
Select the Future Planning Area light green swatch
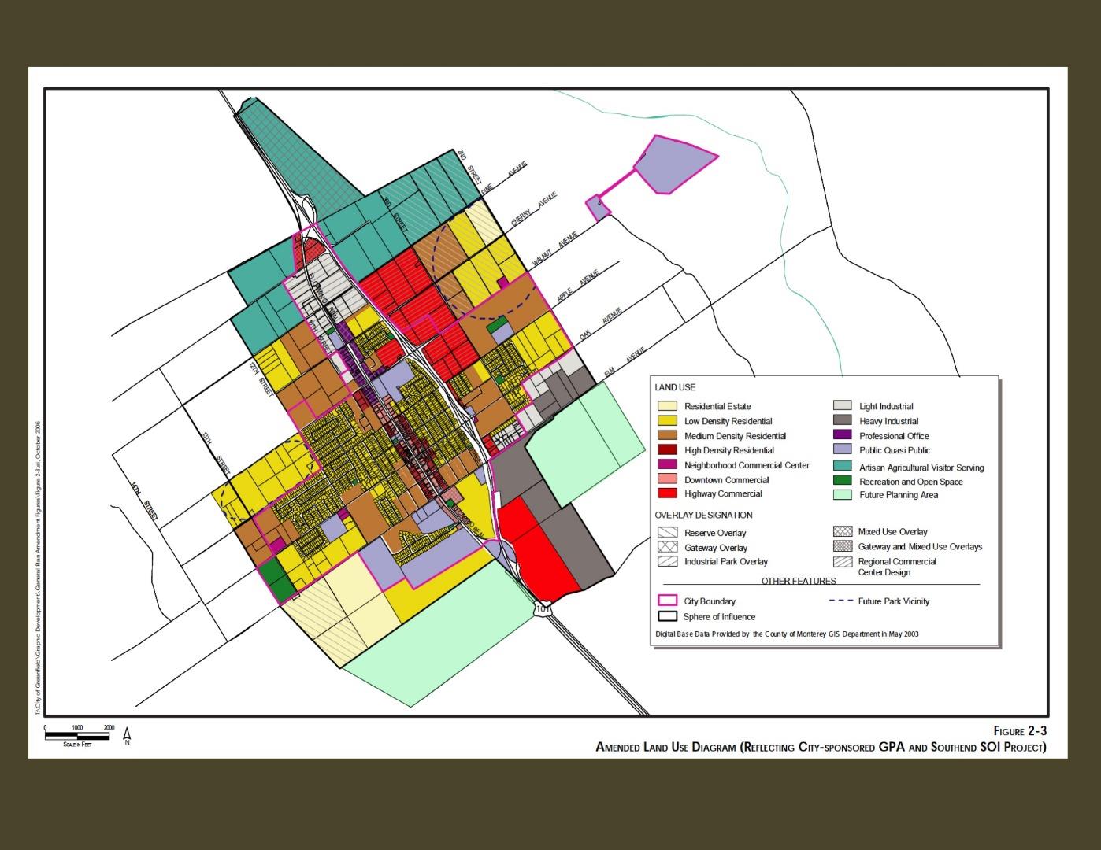click(843, 495)
